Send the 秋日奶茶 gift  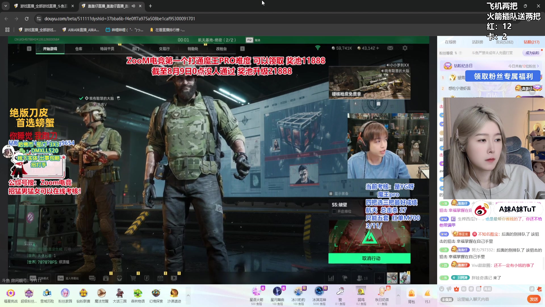[382, 296]
